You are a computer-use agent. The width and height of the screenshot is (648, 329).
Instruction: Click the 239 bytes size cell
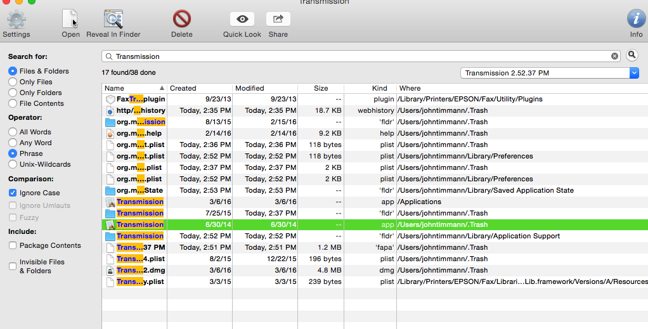325,282
